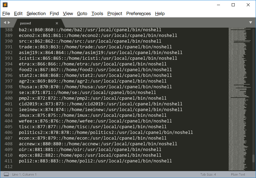Image resolution: width=256 pixels, height=178 pixels.
Task: Place cursor on the accnew line
Action: pos(98,144)
